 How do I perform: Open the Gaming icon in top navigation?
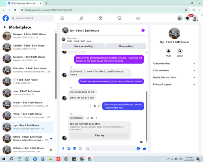138,18
